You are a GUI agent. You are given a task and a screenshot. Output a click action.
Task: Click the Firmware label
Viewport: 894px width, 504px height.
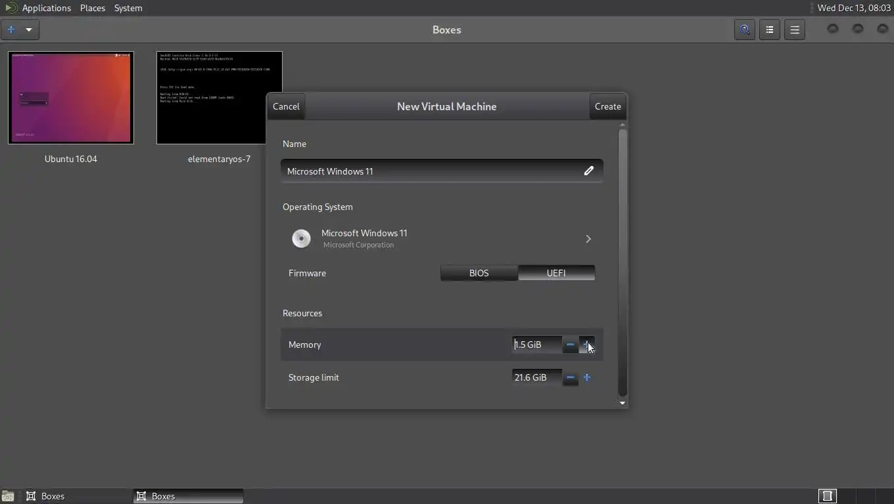pyautogui.click(x=307, y=273)
